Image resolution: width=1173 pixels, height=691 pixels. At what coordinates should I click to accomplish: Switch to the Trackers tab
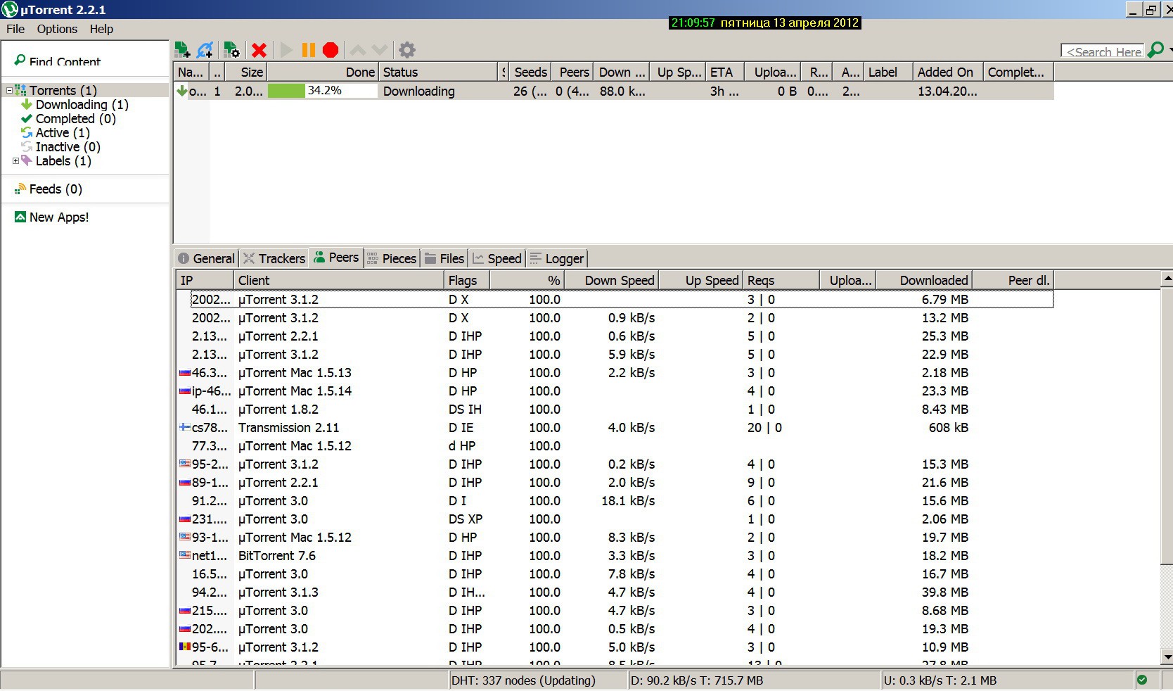click(274, 258)
